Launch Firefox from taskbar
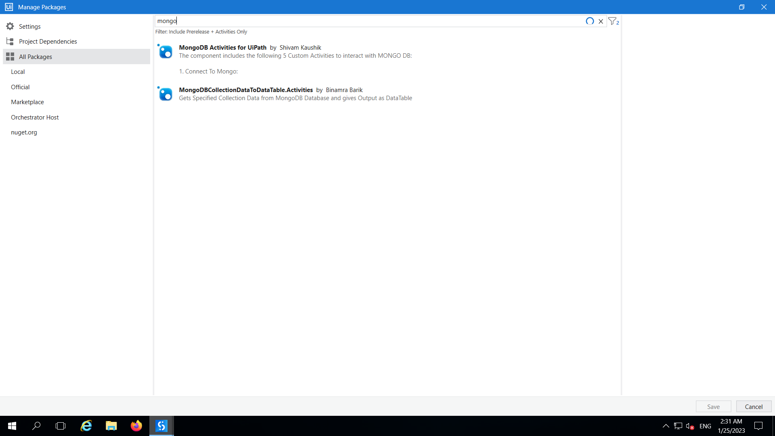This screenshot has width=775, height=436. [136, 426]
